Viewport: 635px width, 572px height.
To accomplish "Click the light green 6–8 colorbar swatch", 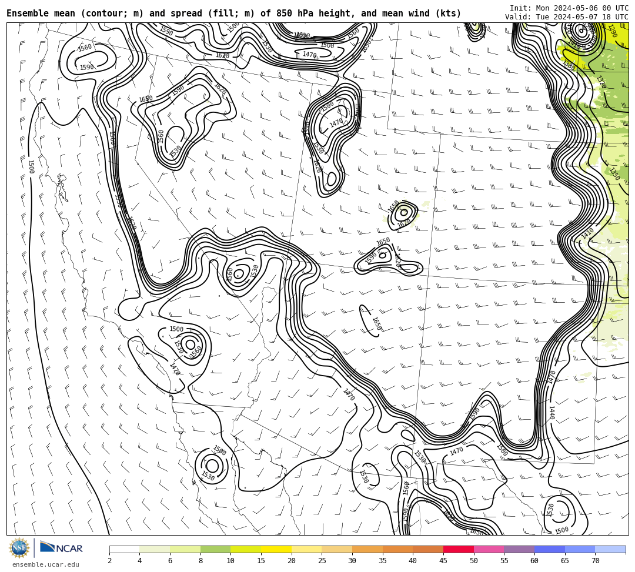I will pos(185,549).
